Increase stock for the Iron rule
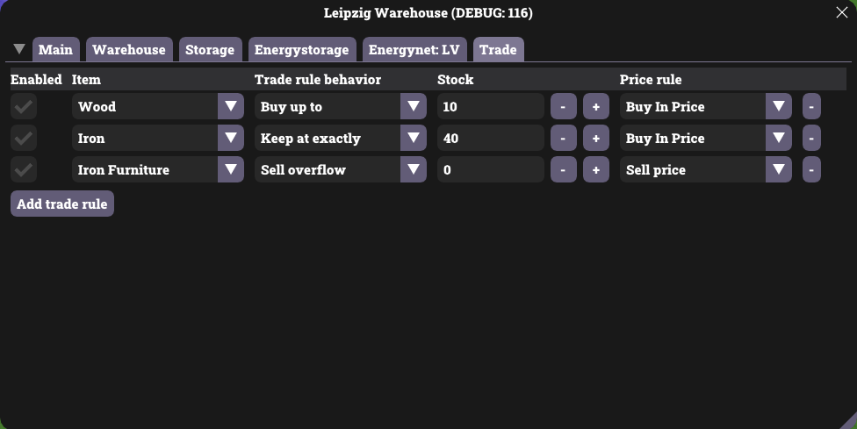 [x=595, y=139]
